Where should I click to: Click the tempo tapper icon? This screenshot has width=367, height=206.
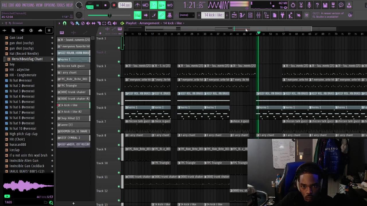(x=290, y=15)
